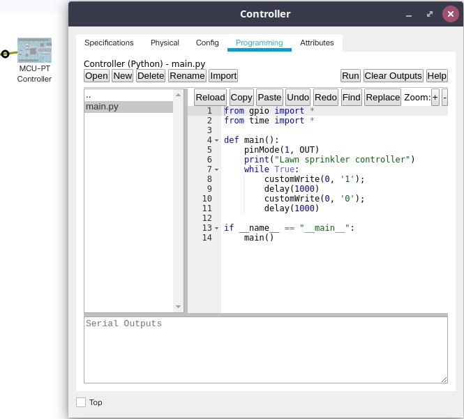Screen dimensions: 464x419
Task: Click the output area resize grip
Action: coord(444,380)
